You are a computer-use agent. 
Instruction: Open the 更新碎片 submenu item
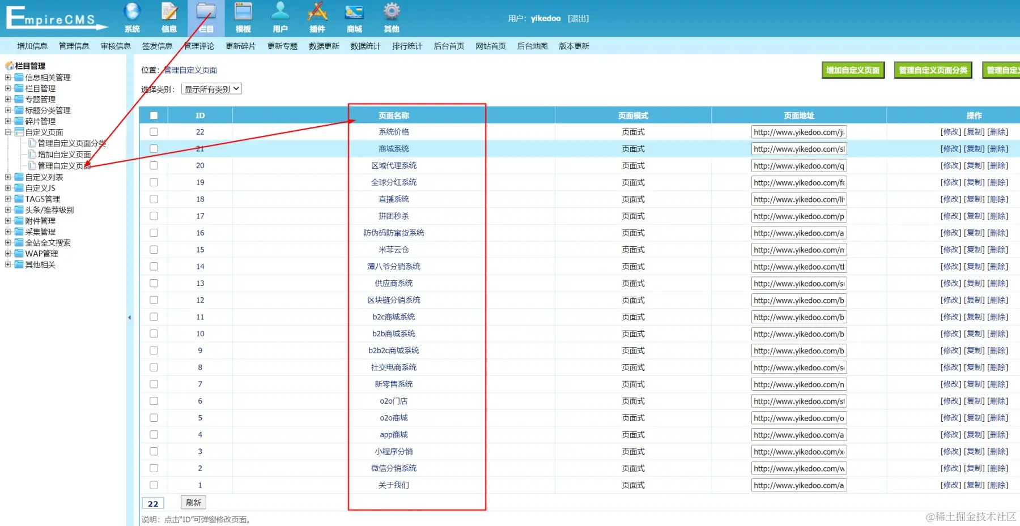[241, 46]
